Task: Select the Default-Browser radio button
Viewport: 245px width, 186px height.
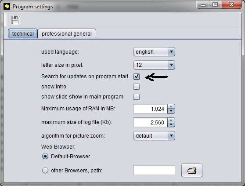Action: [45, 156]
